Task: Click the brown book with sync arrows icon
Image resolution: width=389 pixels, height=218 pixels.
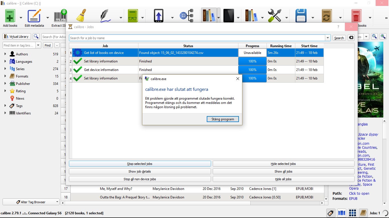Action: coord(327,16)
